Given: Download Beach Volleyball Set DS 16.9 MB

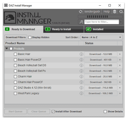Looking at the screenshot, I should pos(101,65).
